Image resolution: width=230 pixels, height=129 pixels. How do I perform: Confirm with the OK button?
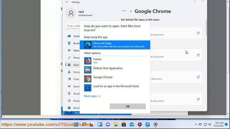point(128,106)
